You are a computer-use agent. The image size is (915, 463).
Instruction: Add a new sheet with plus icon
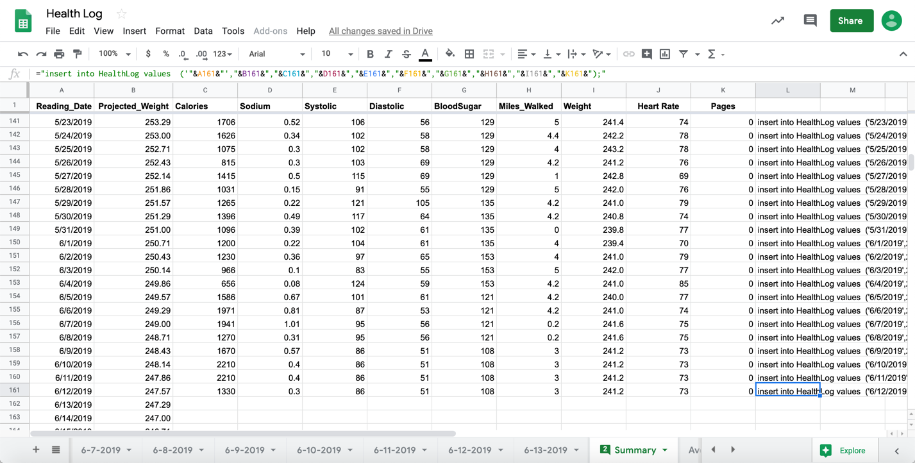point(36,450)
